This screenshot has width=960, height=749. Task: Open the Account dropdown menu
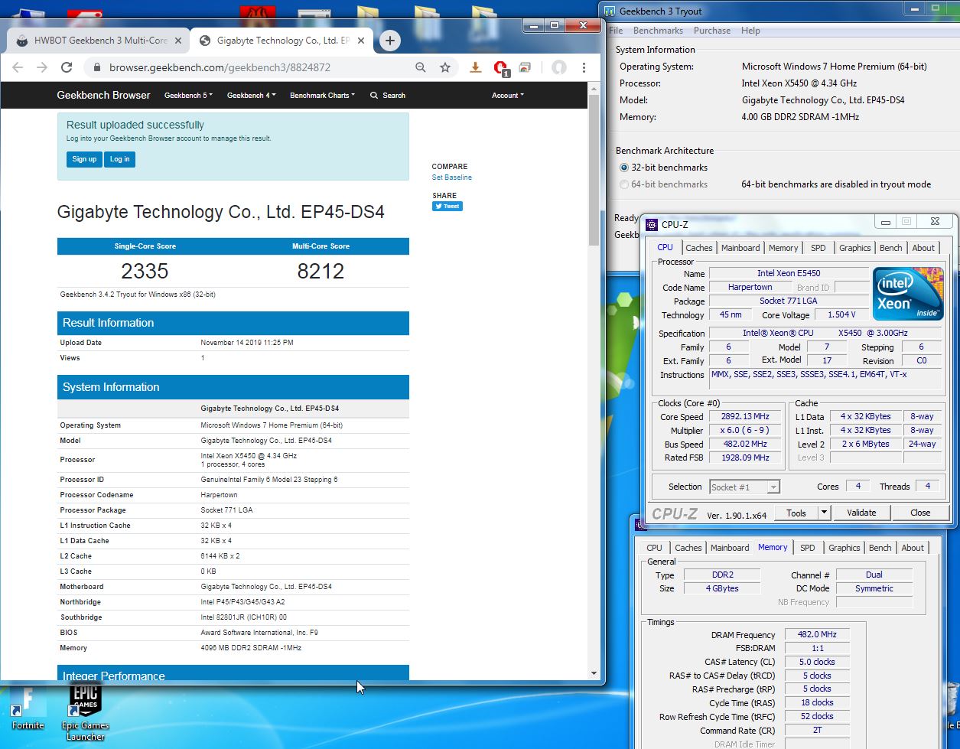[508, 96]
